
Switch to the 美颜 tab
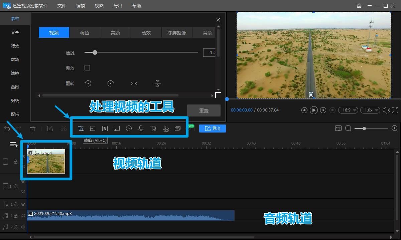point(115,32)
